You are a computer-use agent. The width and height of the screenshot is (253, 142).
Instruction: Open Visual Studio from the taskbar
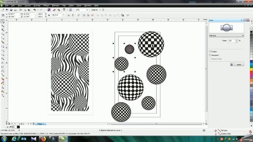point(34,139)
